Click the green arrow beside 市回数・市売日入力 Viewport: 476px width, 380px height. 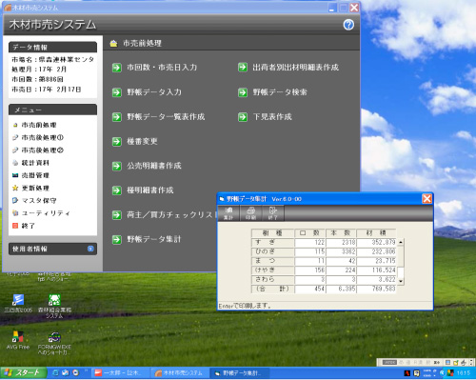(x=117, y=68)
